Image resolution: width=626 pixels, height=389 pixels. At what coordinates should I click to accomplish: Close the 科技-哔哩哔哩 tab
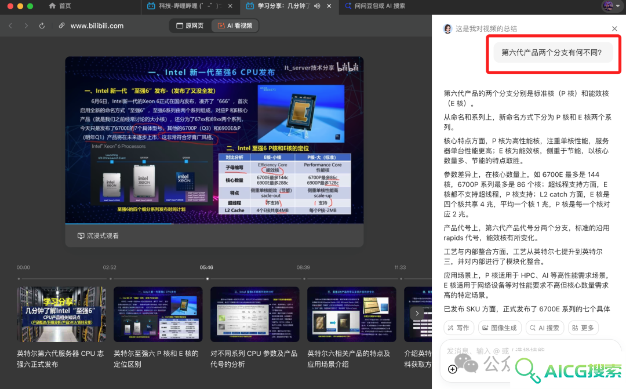(230, 6)
